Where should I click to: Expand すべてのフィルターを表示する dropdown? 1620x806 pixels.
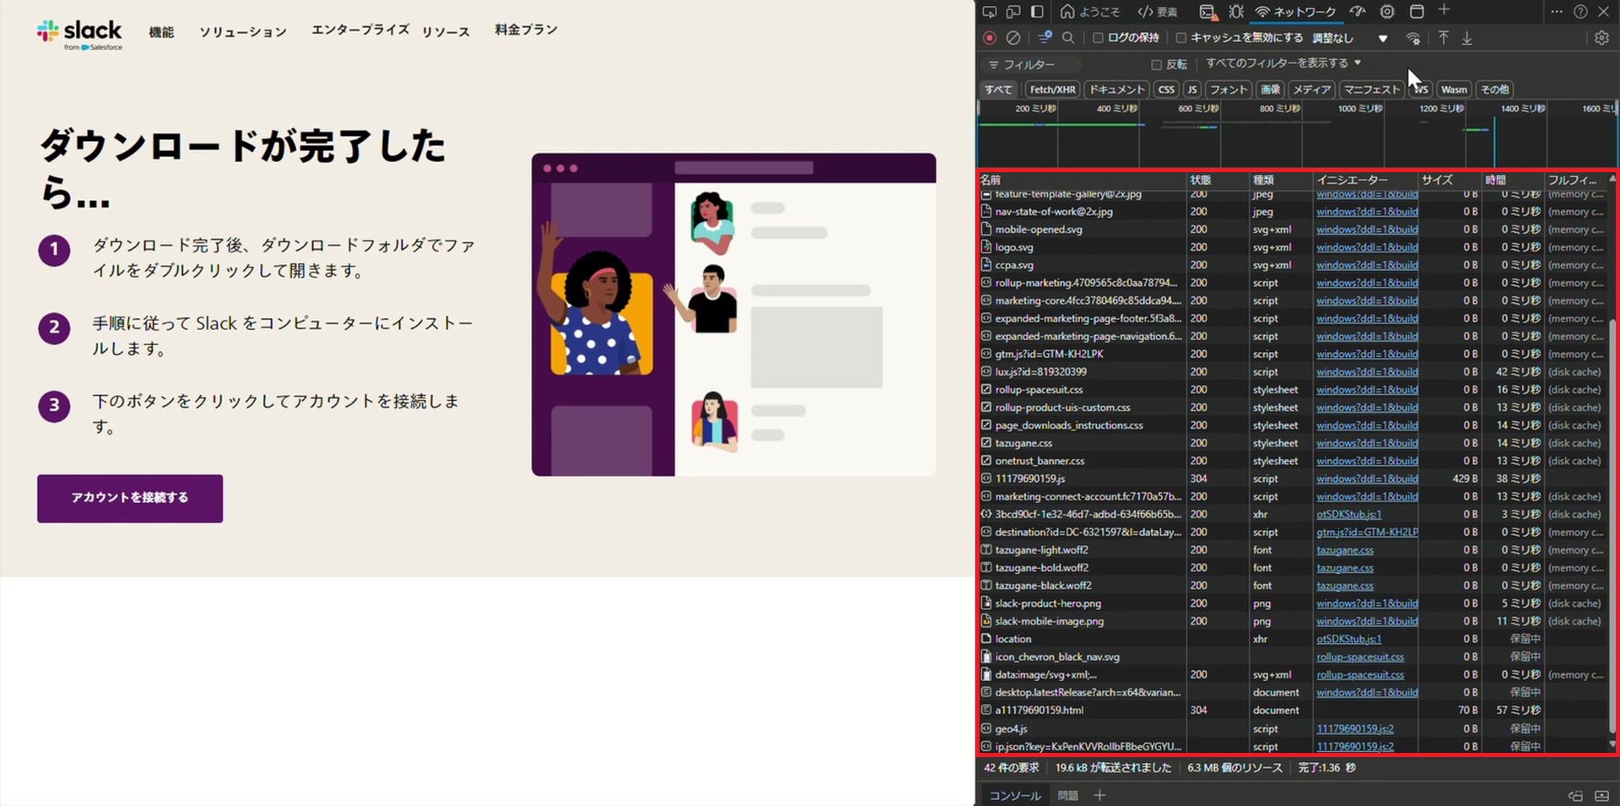coord(1282,63)
